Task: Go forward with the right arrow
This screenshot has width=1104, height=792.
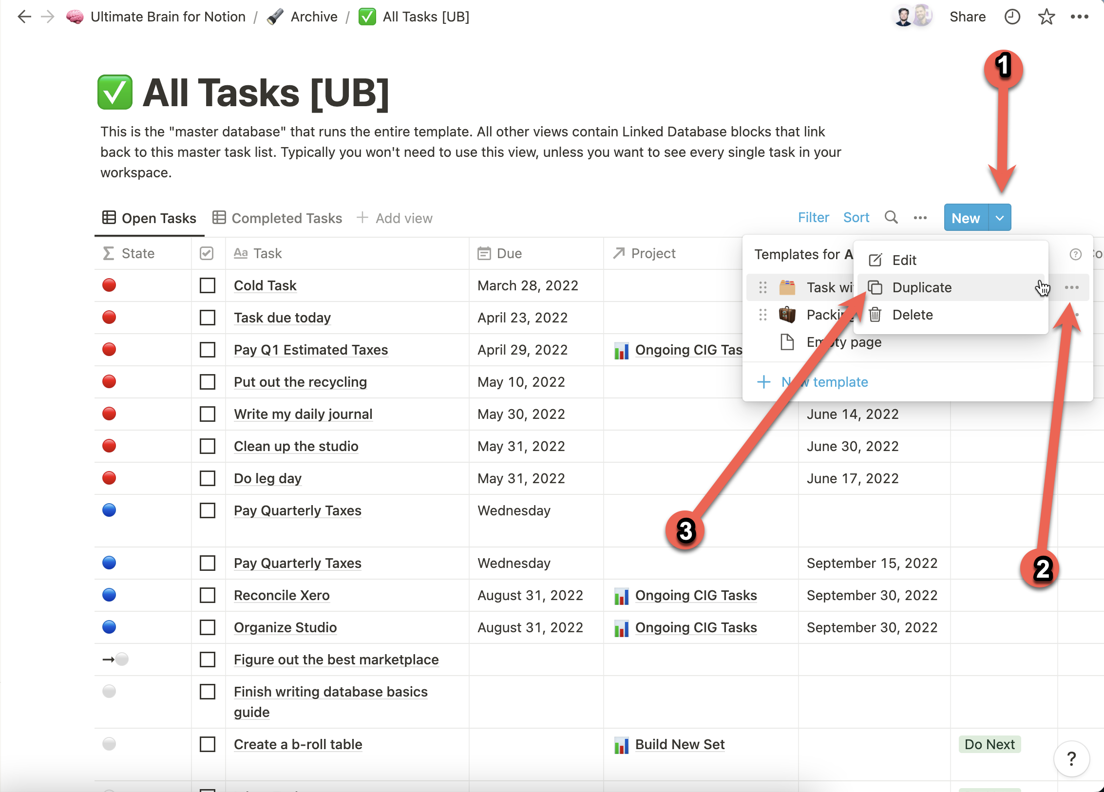Action: pyautogui.click(x=47, y=17)
